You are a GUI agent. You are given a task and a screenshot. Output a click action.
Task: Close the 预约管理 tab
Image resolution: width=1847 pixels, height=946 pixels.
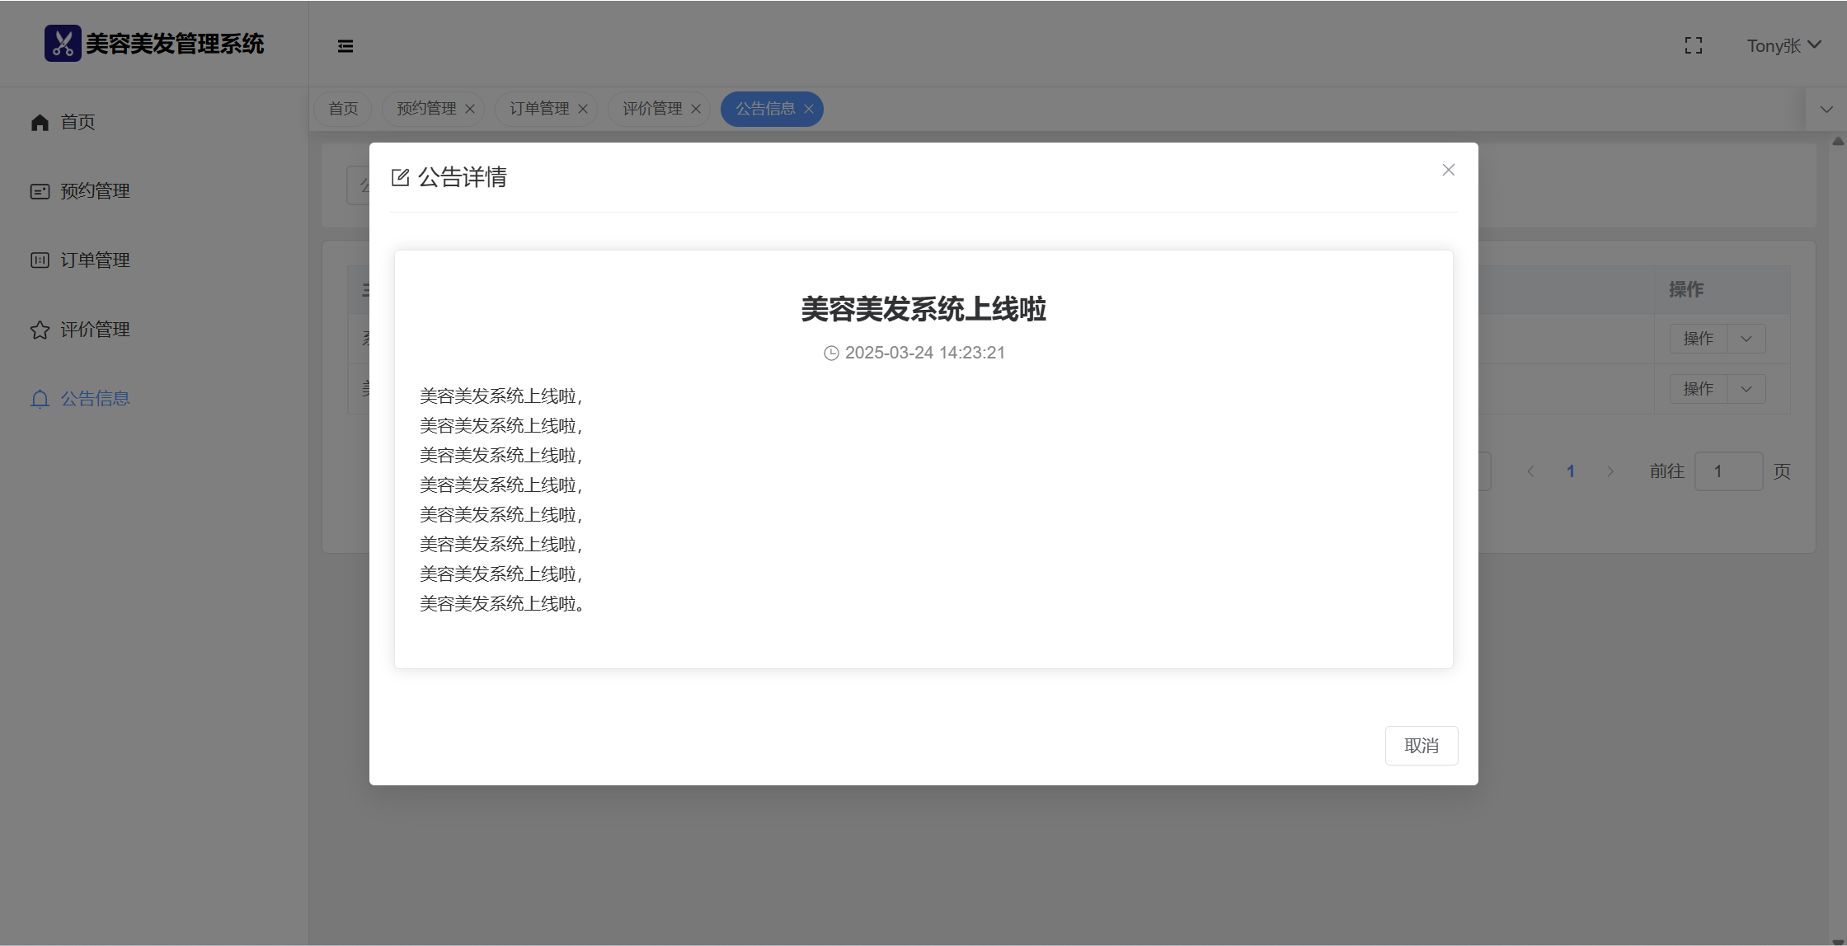point(470,109)
